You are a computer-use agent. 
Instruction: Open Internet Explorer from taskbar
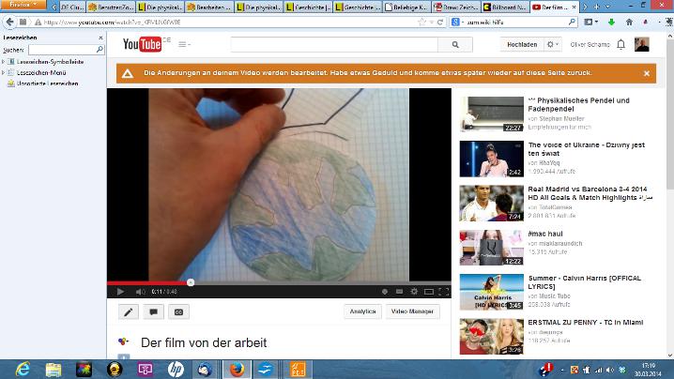click(x=22, y=369)
